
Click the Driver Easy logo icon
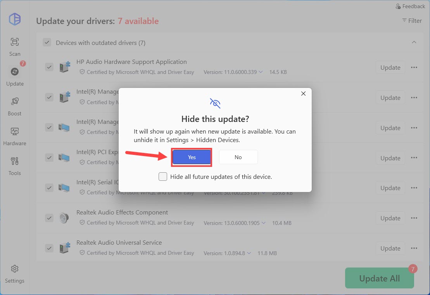point(14,19)
